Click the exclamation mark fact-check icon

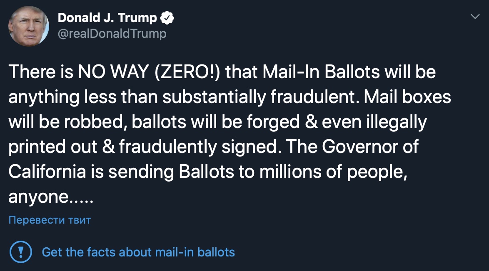[x=20, y=251]
